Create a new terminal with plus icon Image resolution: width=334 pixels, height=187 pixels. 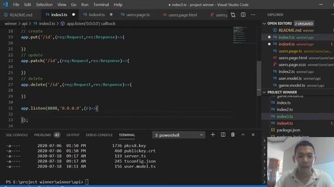coord(212,135)
